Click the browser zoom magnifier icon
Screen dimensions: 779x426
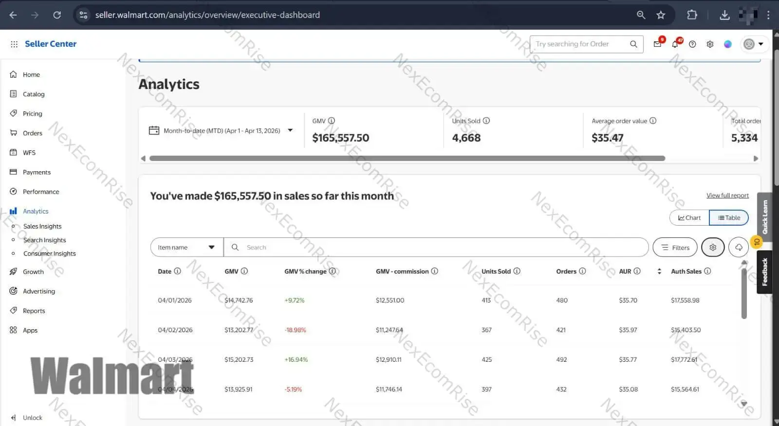(641, 15)
